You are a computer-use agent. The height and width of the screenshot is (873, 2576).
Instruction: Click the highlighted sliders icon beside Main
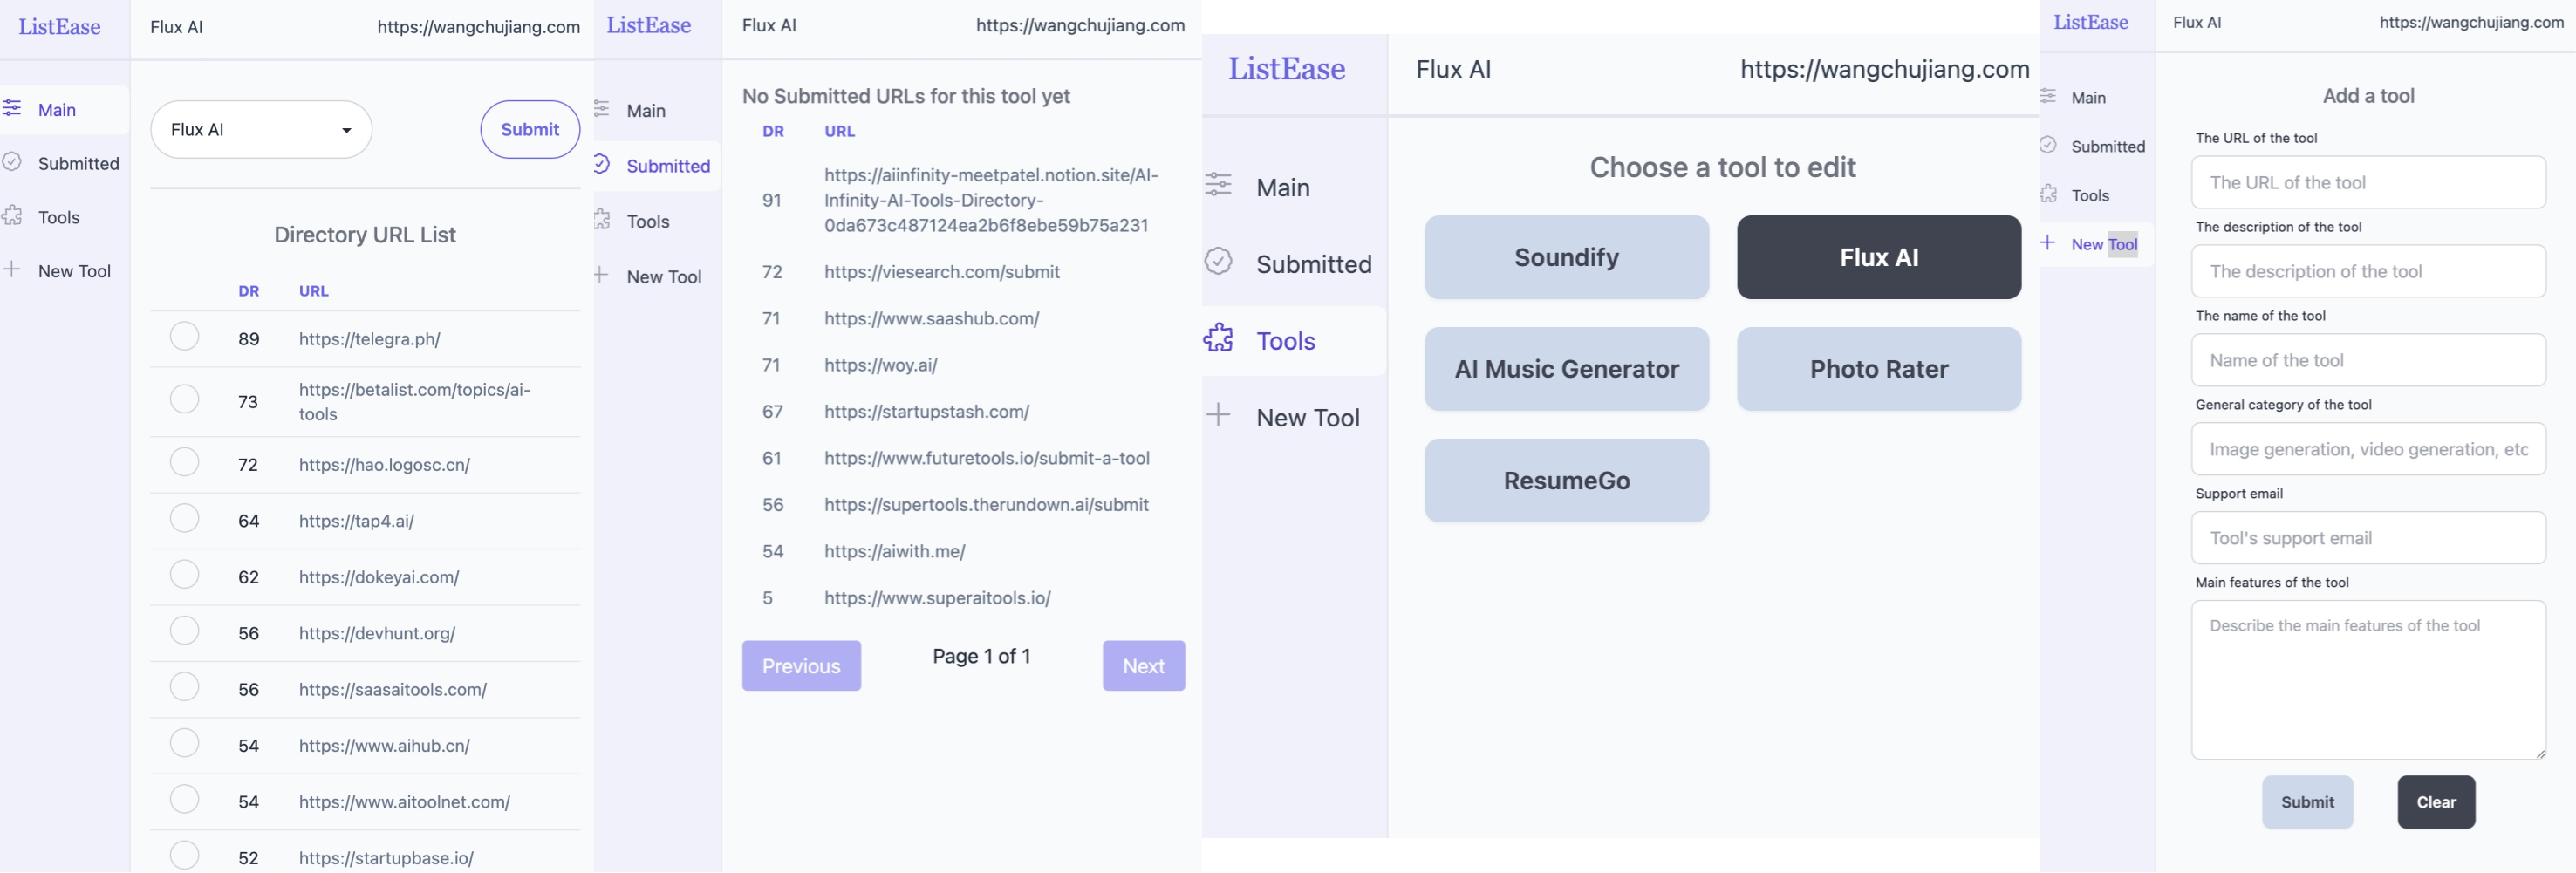[12, 108]
